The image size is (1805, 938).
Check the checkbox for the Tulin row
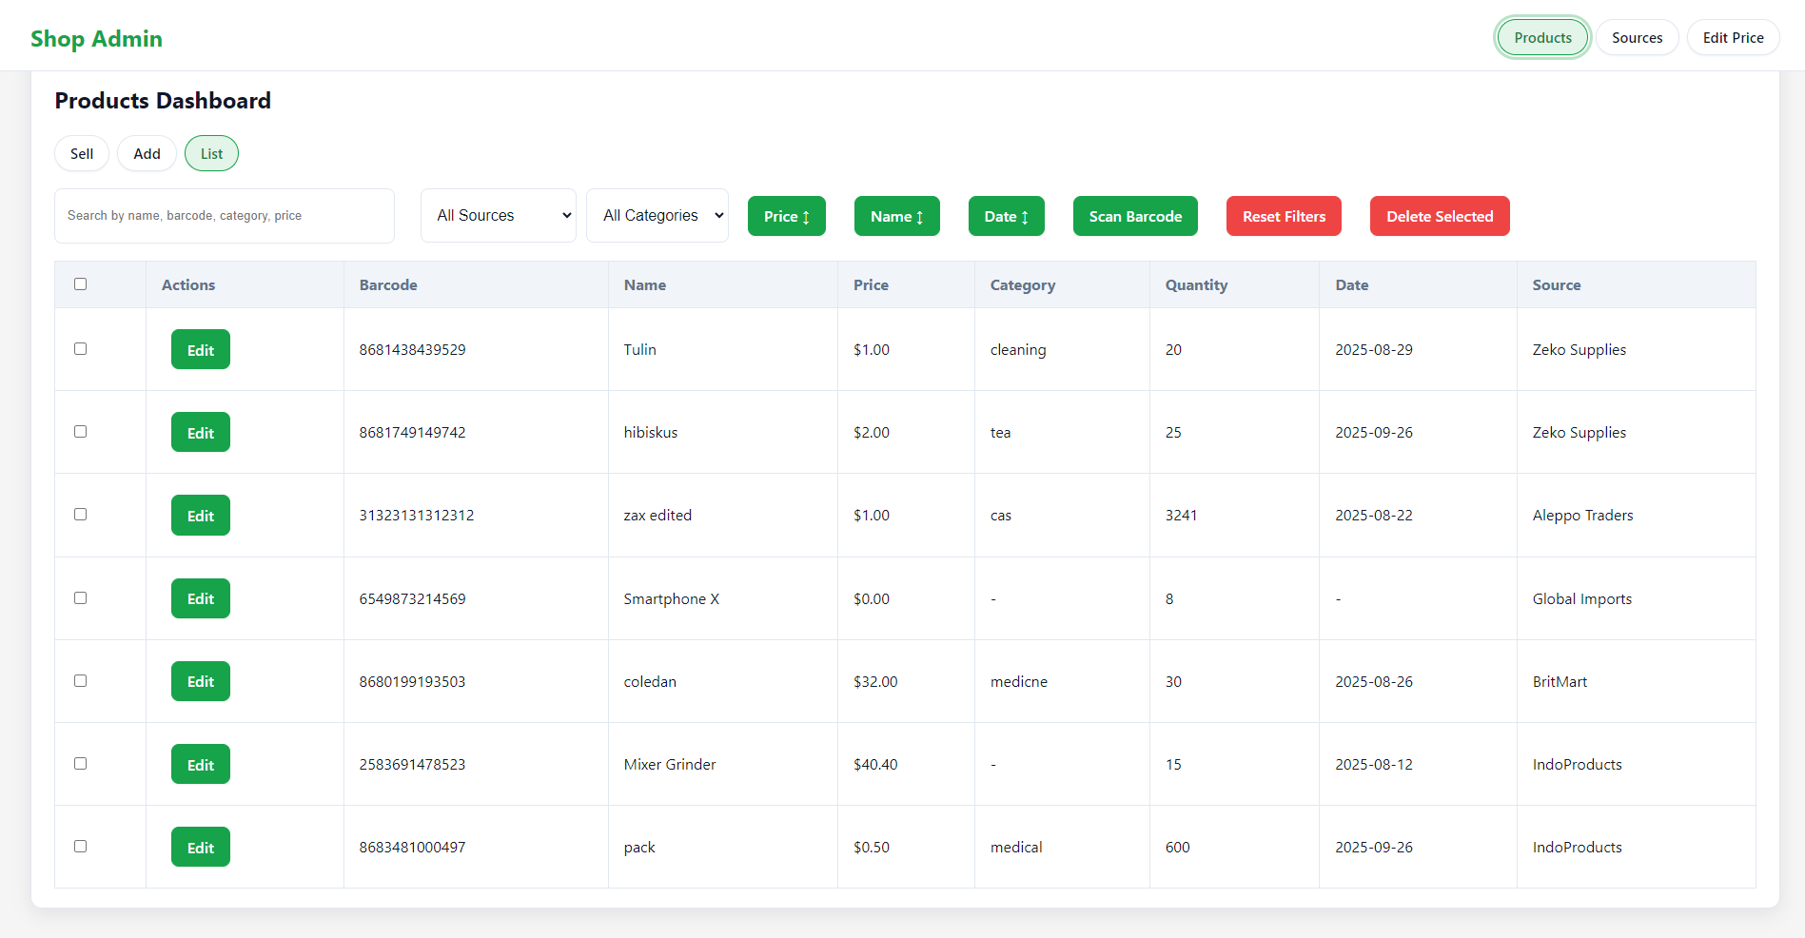tap(80, 349)
